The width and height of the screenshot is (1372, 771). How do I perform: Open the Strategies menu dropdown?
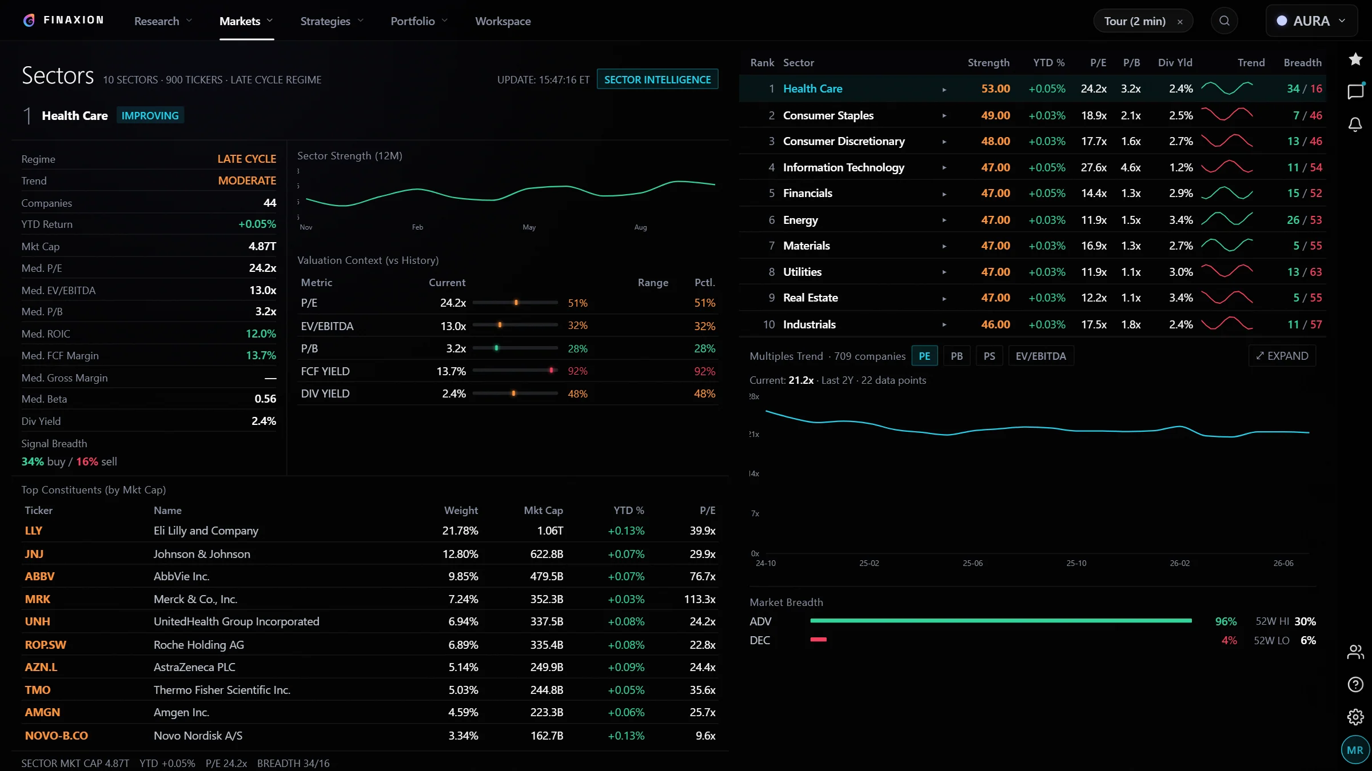click(332, 21)
